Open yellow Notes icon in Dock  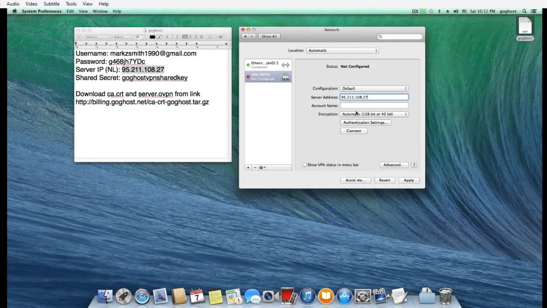click(215, 296)
